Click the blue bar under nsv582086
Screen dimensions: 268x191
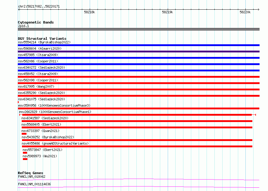click(139, 64)
